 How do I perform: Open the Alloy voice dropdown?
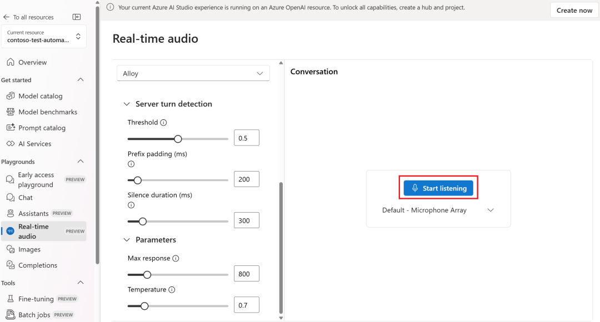click(193, 73)
